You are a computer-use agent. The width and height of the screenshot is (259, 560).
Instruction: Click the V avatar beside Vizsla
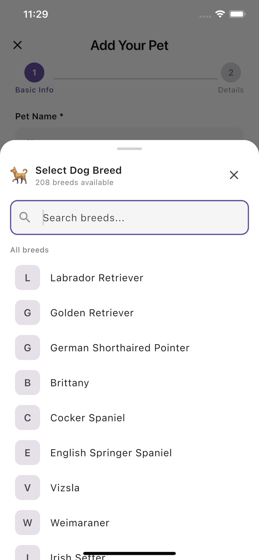tap(27, 488)
